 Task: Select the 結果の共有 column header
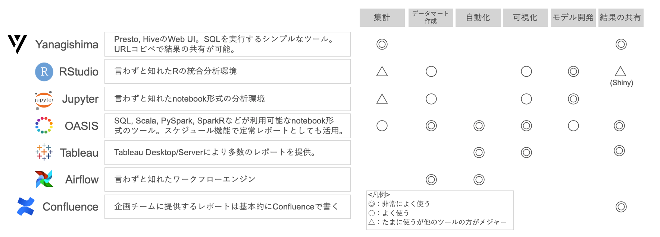(x=621, y=17)
